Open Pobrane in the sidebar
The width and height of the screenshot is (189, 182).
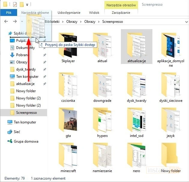pyautogui.click(x=22, y=55)
